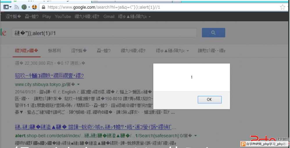Open dropdown arrow next to globe icon
Image resolution: width=290 pixels, height=148 pixels.
[29, 7]
